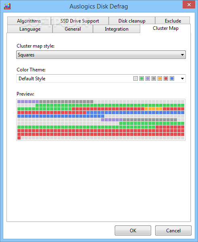Open the Integration tab
Viewport: 198px width, 242px height.
point(116,29)
